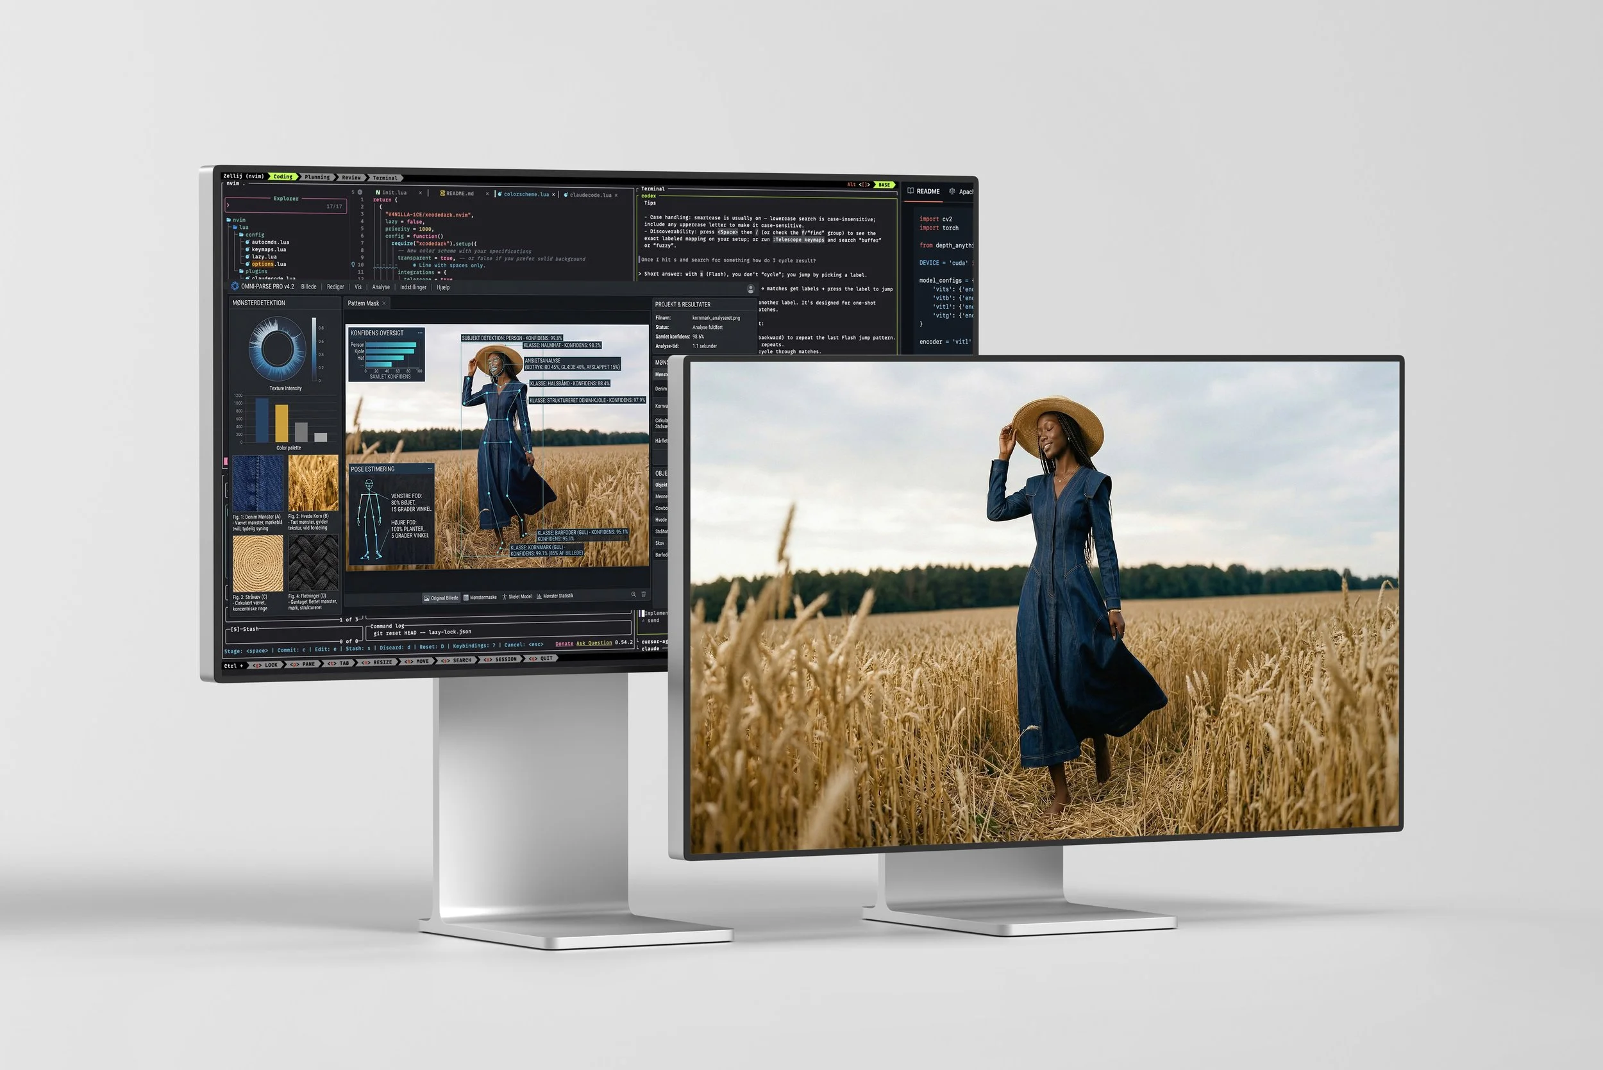This screenshot has width=1603, height=1070.
Task: Collapse the lua folder in Explorer
Action: (241, 227)
